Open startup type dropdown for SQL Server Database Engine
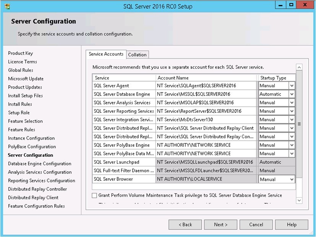Screen dimensions: 316x237 tap(292, 94)
